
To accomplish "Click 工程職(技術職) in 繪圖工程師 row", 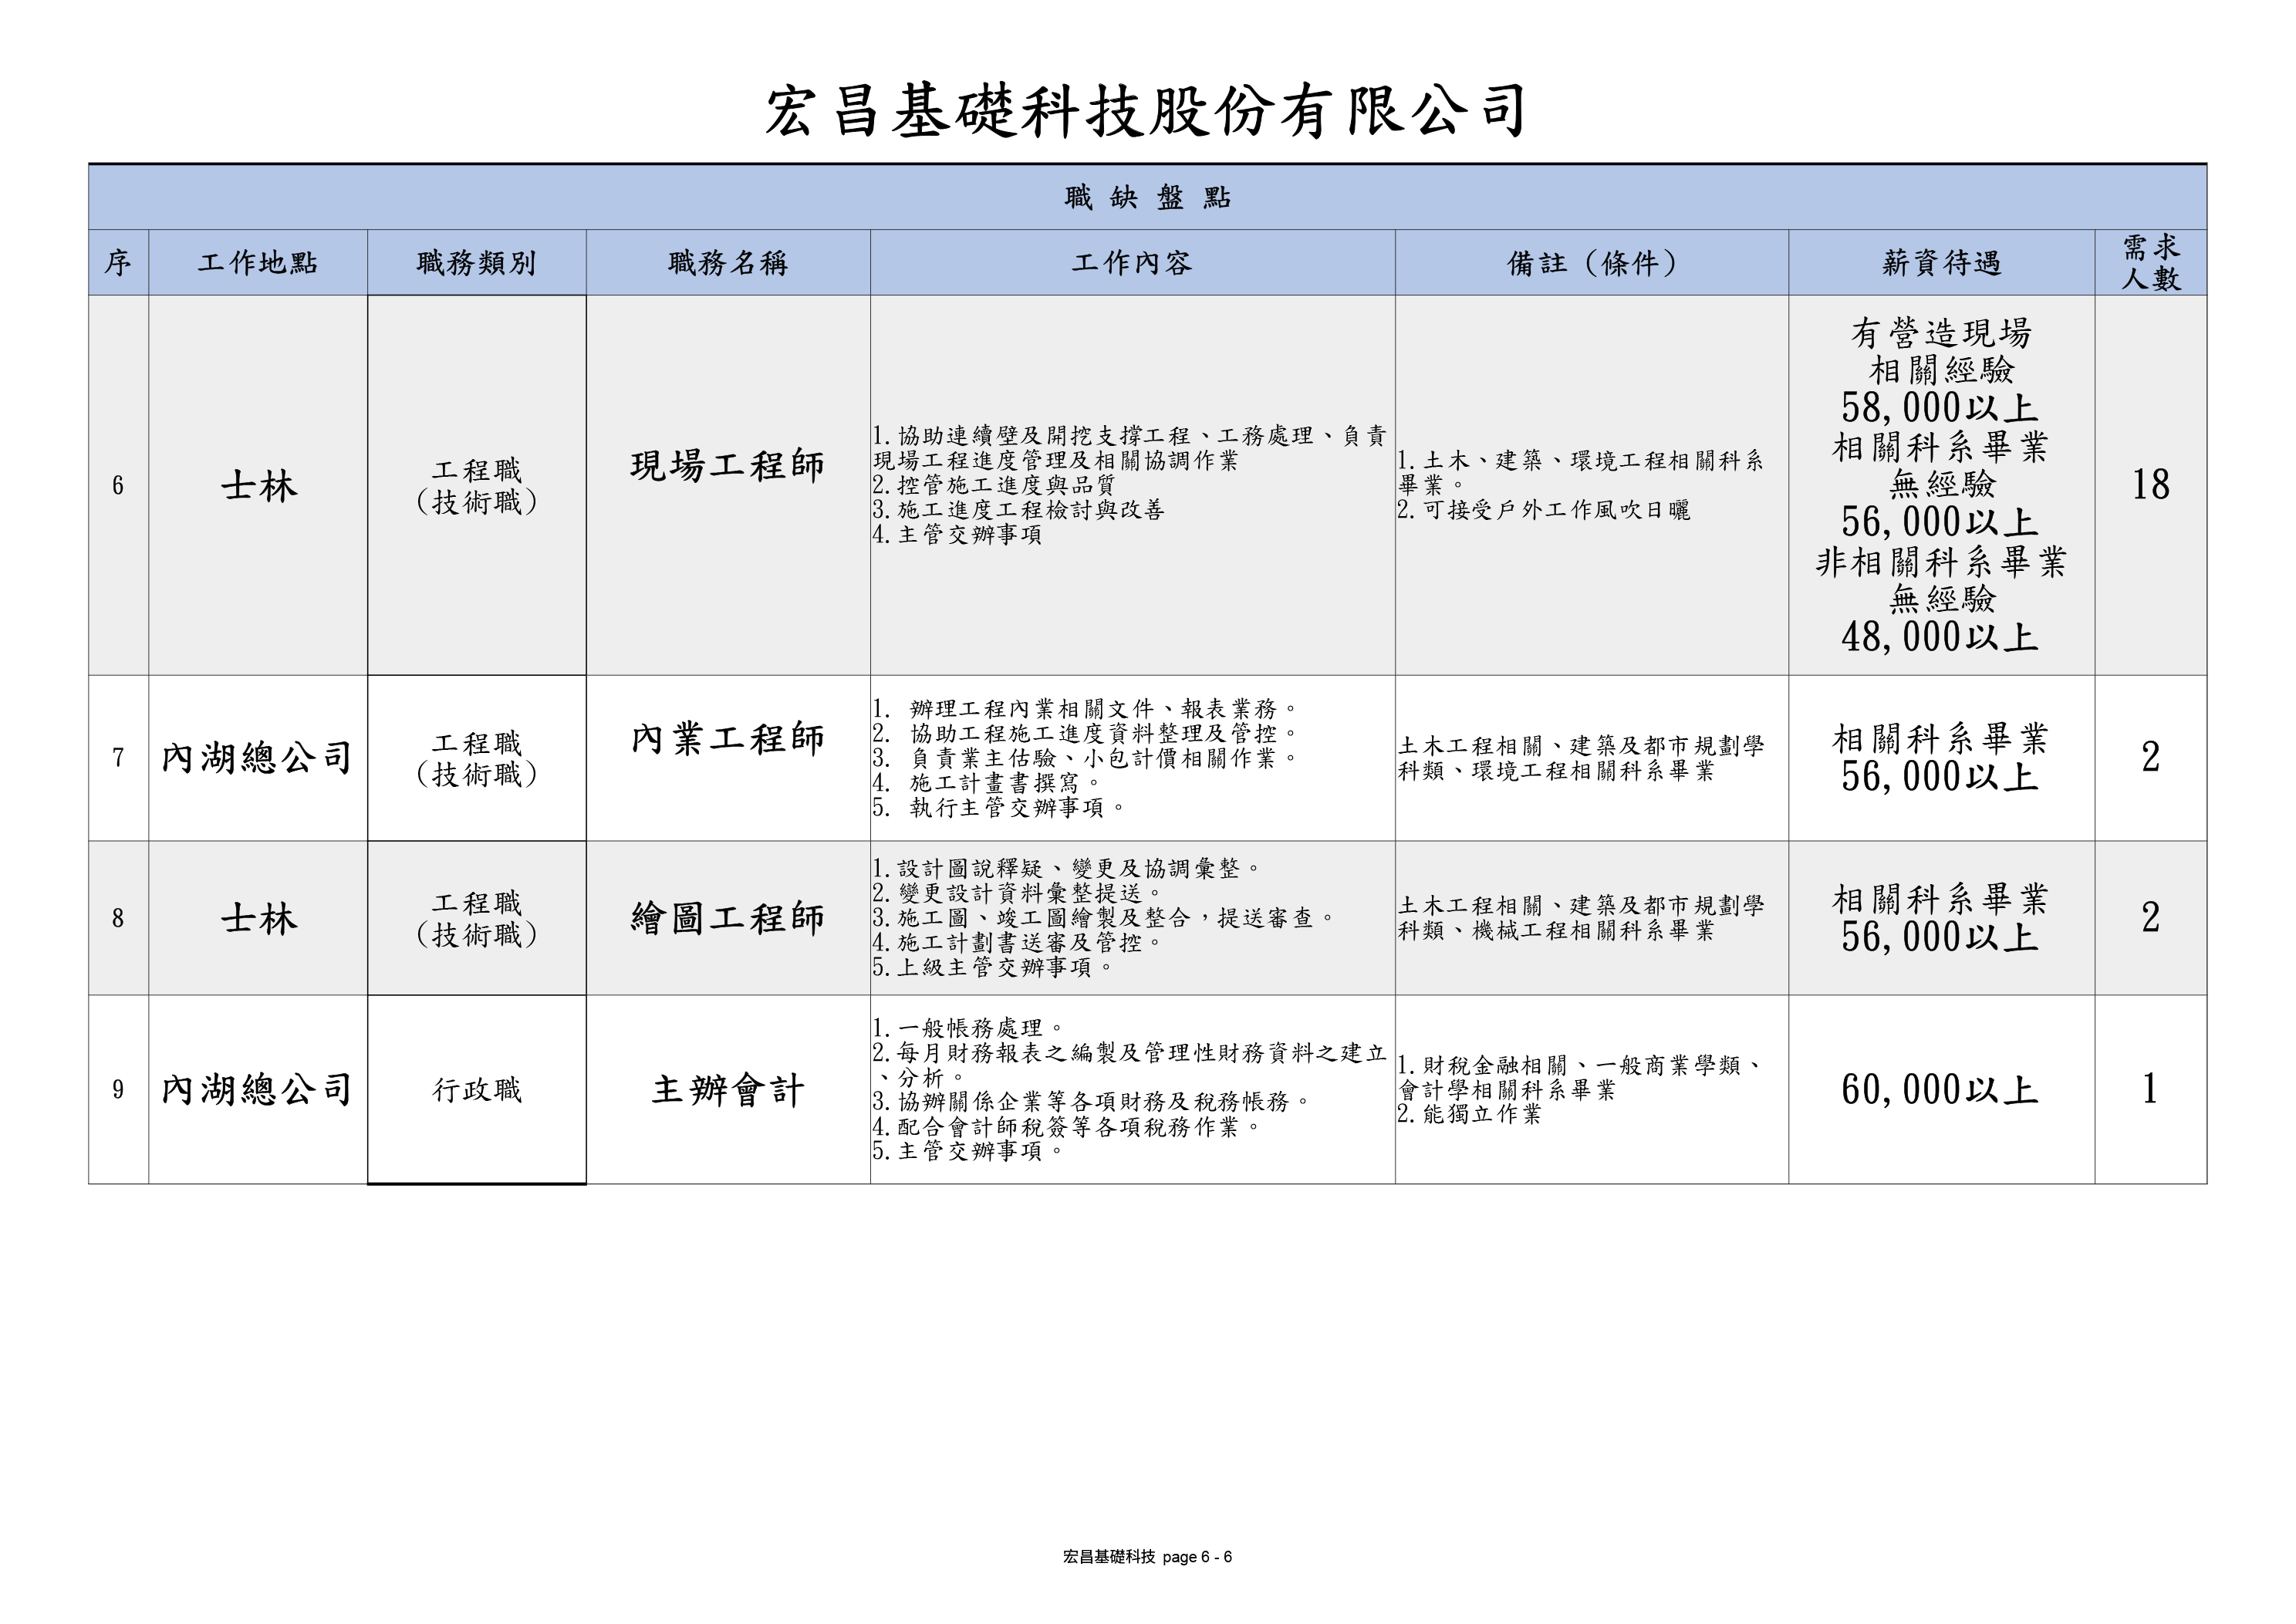I will pyautogui.click(x=477, y=918).
